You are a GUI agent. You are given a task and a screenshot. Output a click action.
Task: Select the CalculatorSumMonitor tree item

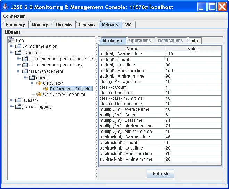64,94
